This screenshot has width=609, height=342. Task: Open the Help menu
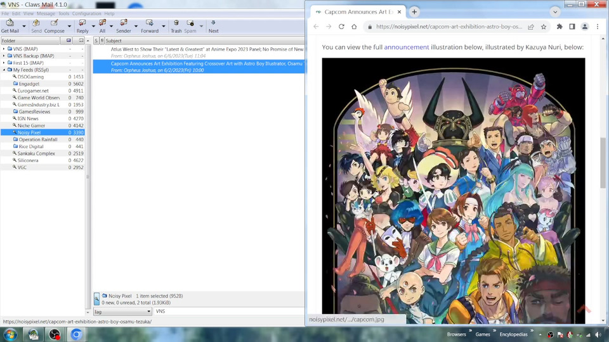click(x=109, y=13)
